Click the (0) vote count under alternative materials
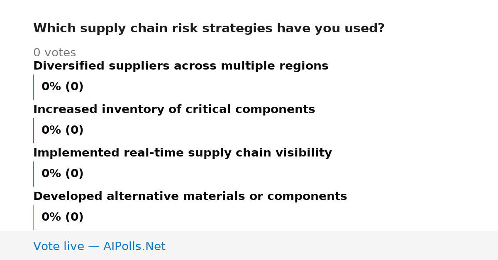The image size is (498, 260). pos(74,217)
